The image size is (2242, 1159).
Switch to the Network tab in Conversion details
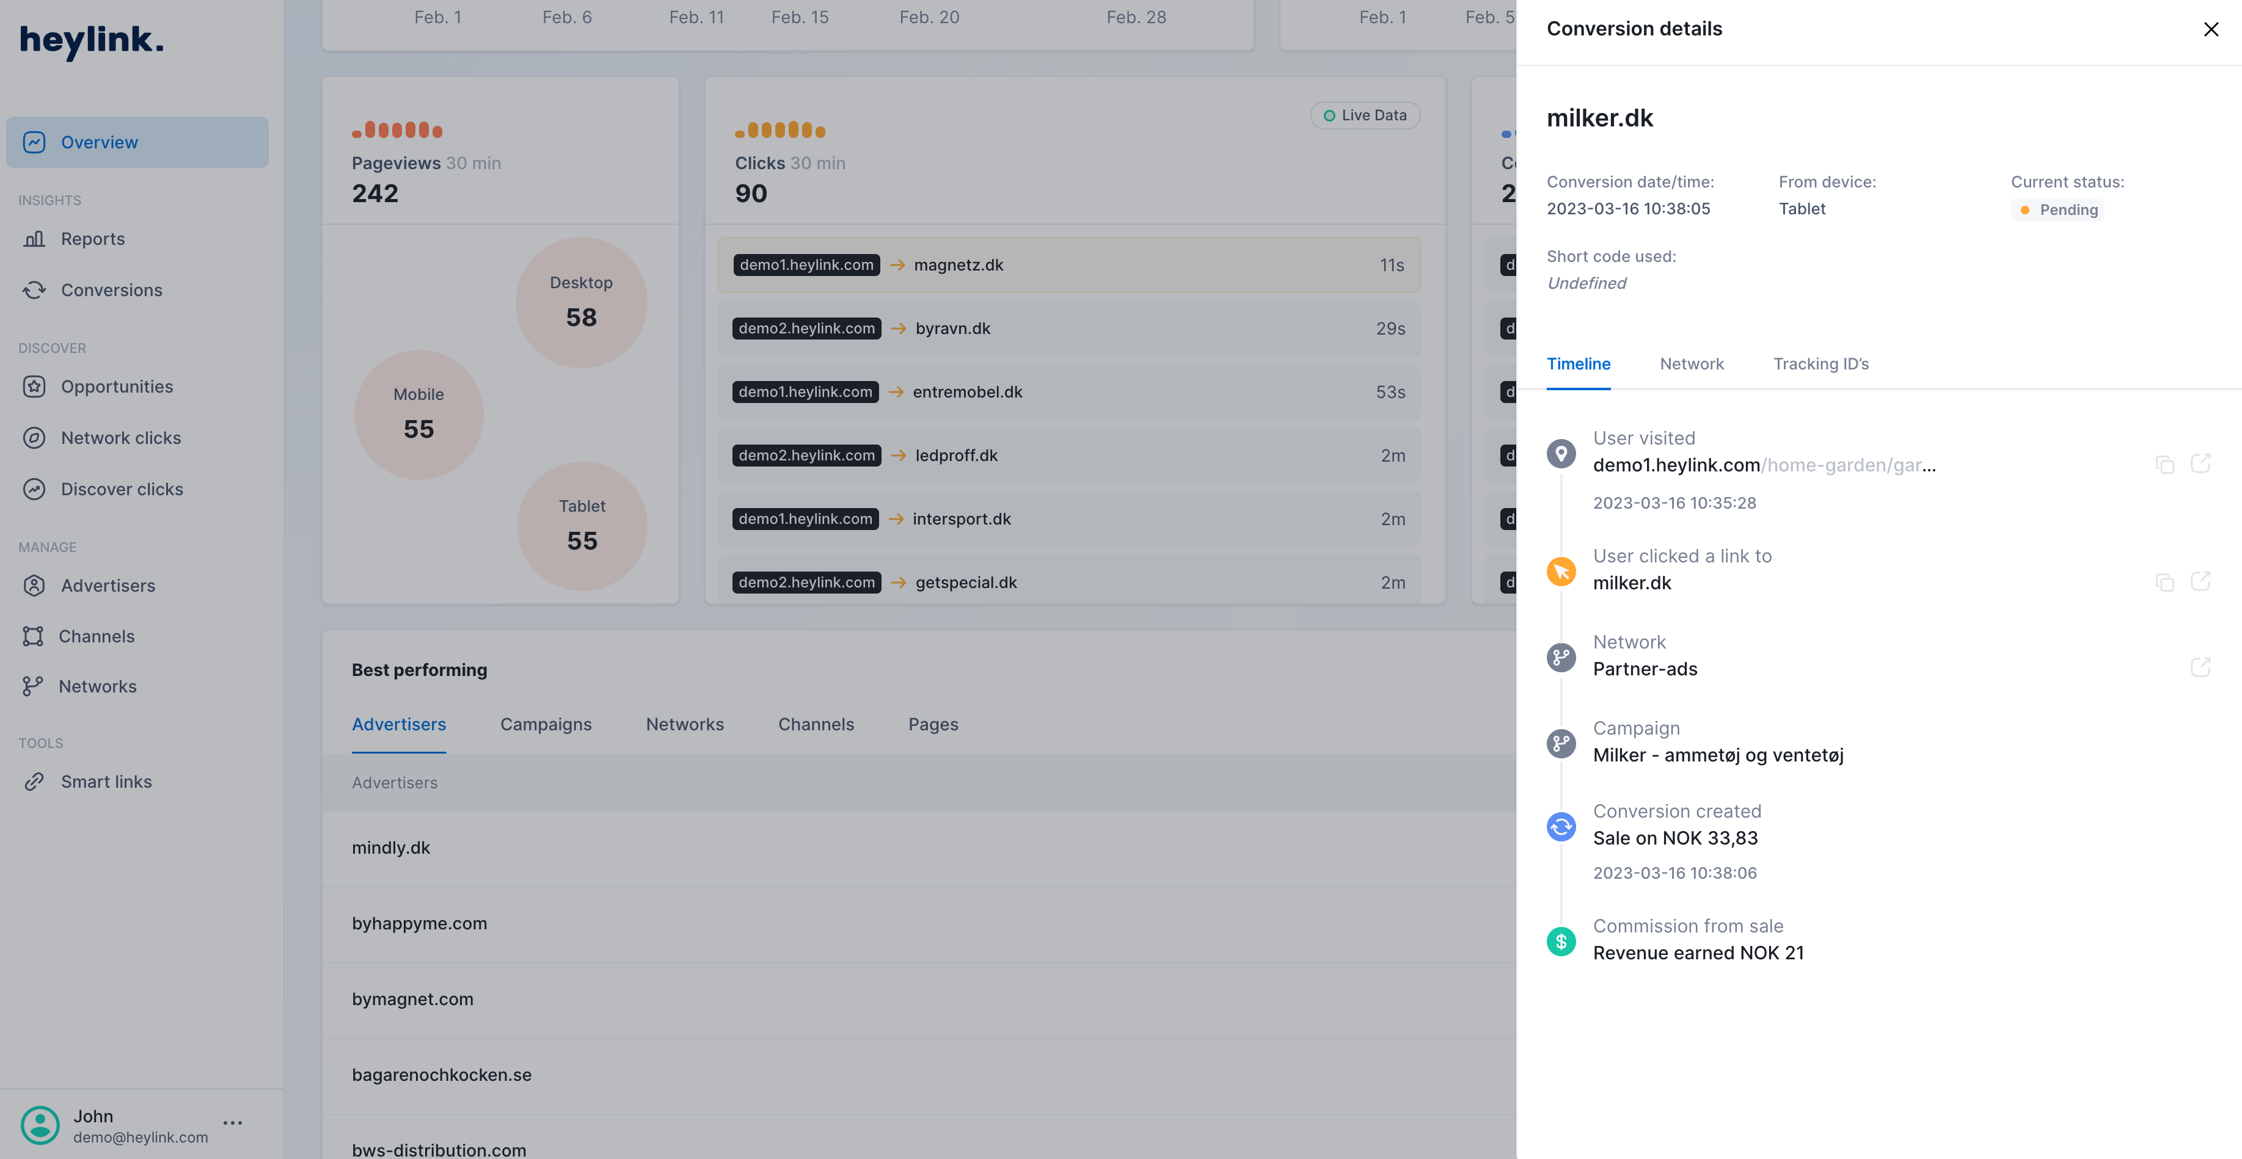(1691, 364)
